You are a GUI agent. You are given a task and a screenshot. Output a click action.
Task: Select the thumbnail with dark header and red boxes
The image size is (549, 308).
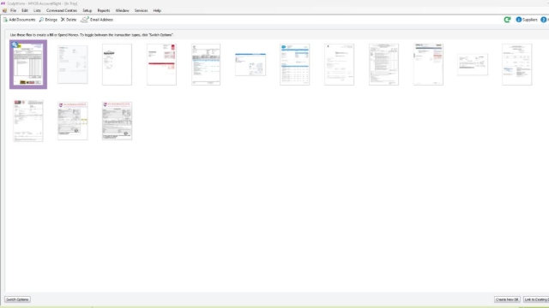pyautogui.click(x=428, y=65)
